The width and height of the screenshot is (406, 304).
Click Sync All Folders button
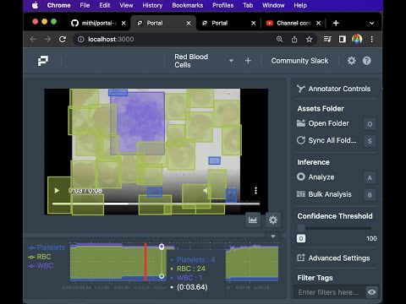[x=326, y=140]
